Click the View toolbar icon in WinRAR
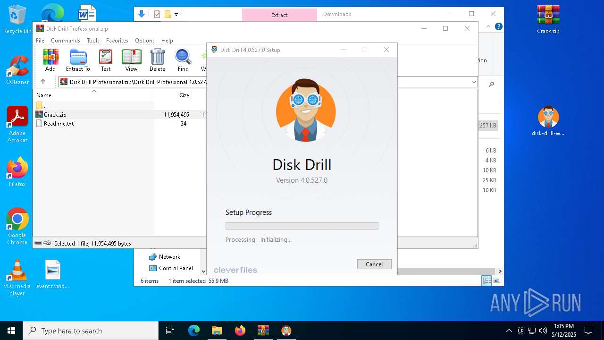 131,60
